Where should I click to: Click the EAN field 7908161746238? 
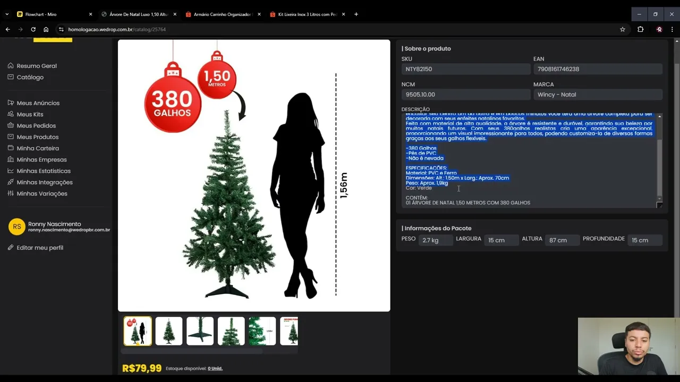598,69
